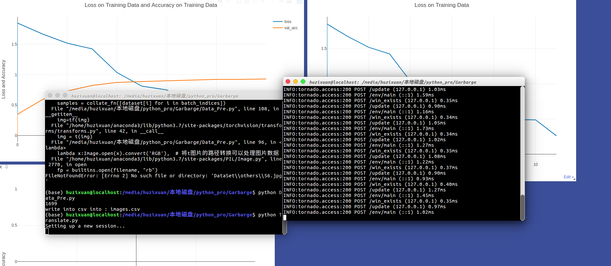Maximize the left Python traceback terminal
This screenshot has height=266, width=611.
65,95
